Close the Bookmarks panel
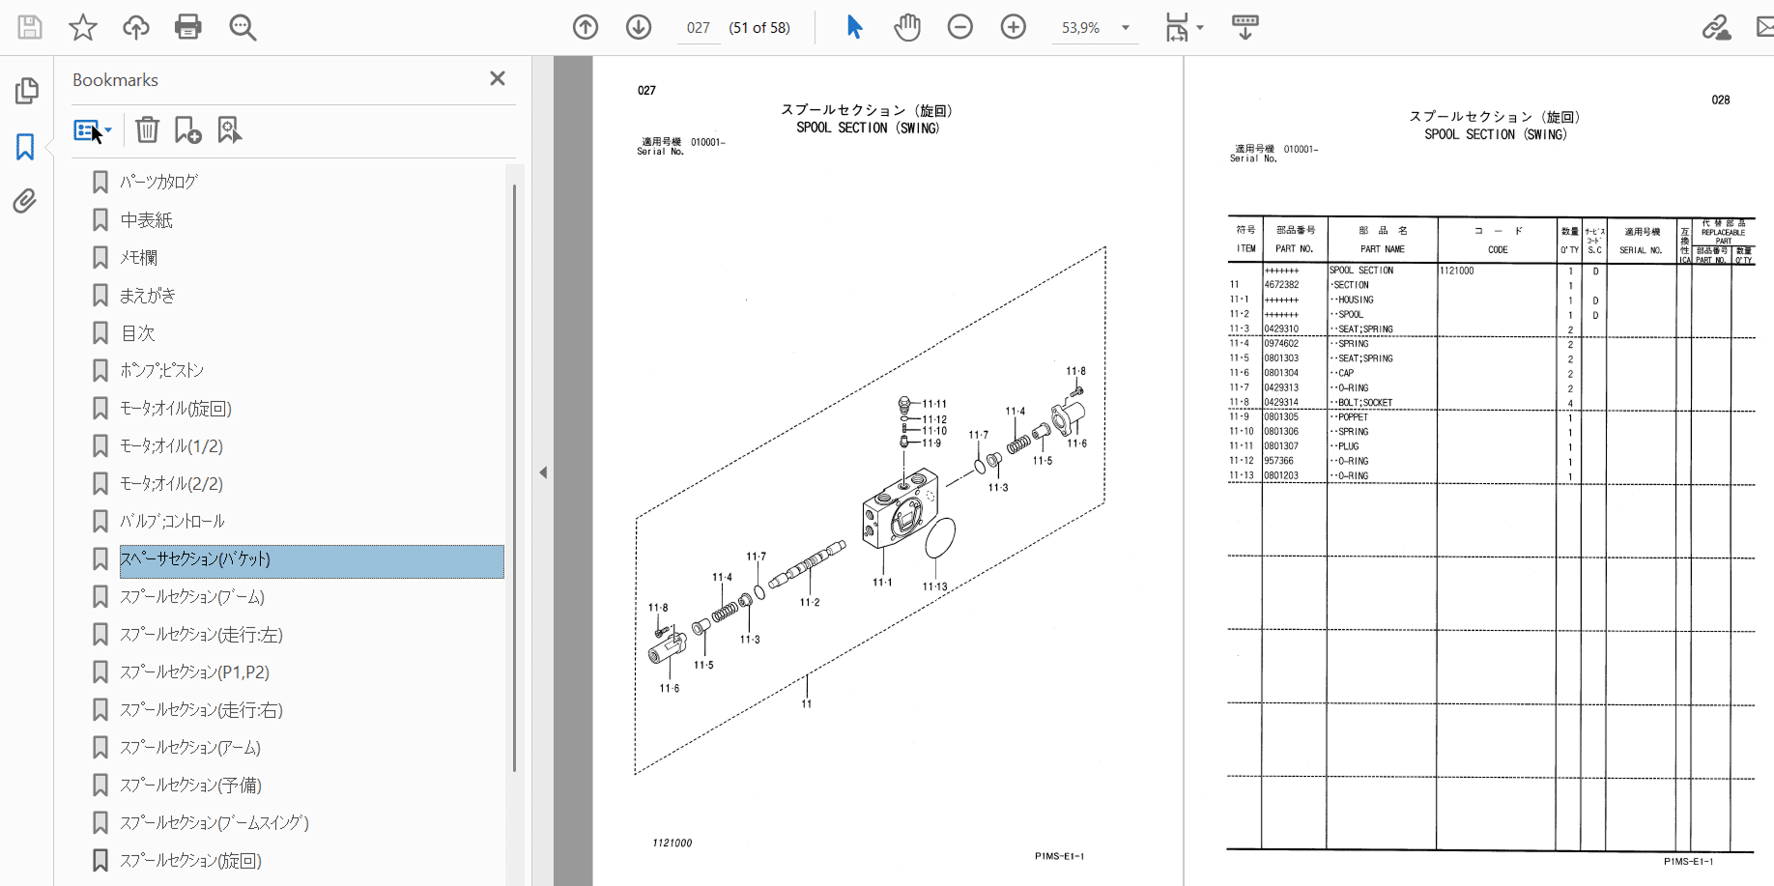 tap(498, 78)
